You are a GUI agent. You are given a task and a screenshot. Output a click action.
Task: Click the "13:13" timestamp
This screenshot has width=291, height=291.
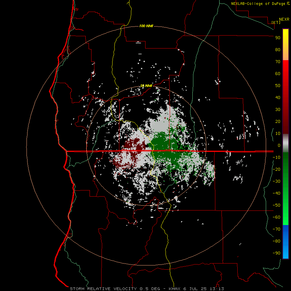(x=217, y=289)
